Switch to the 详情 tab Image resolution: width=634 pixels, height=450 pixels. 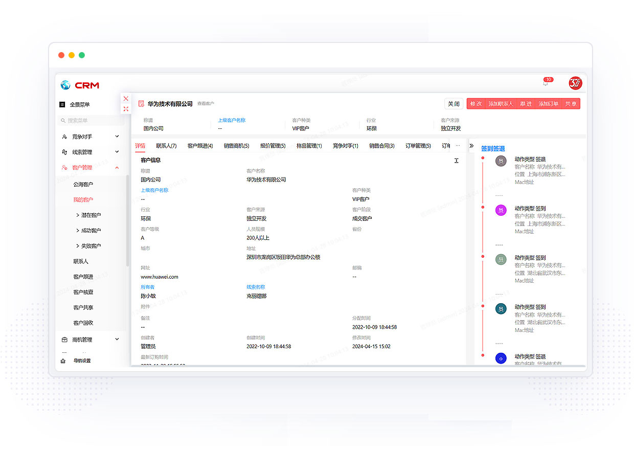point(140,146)
